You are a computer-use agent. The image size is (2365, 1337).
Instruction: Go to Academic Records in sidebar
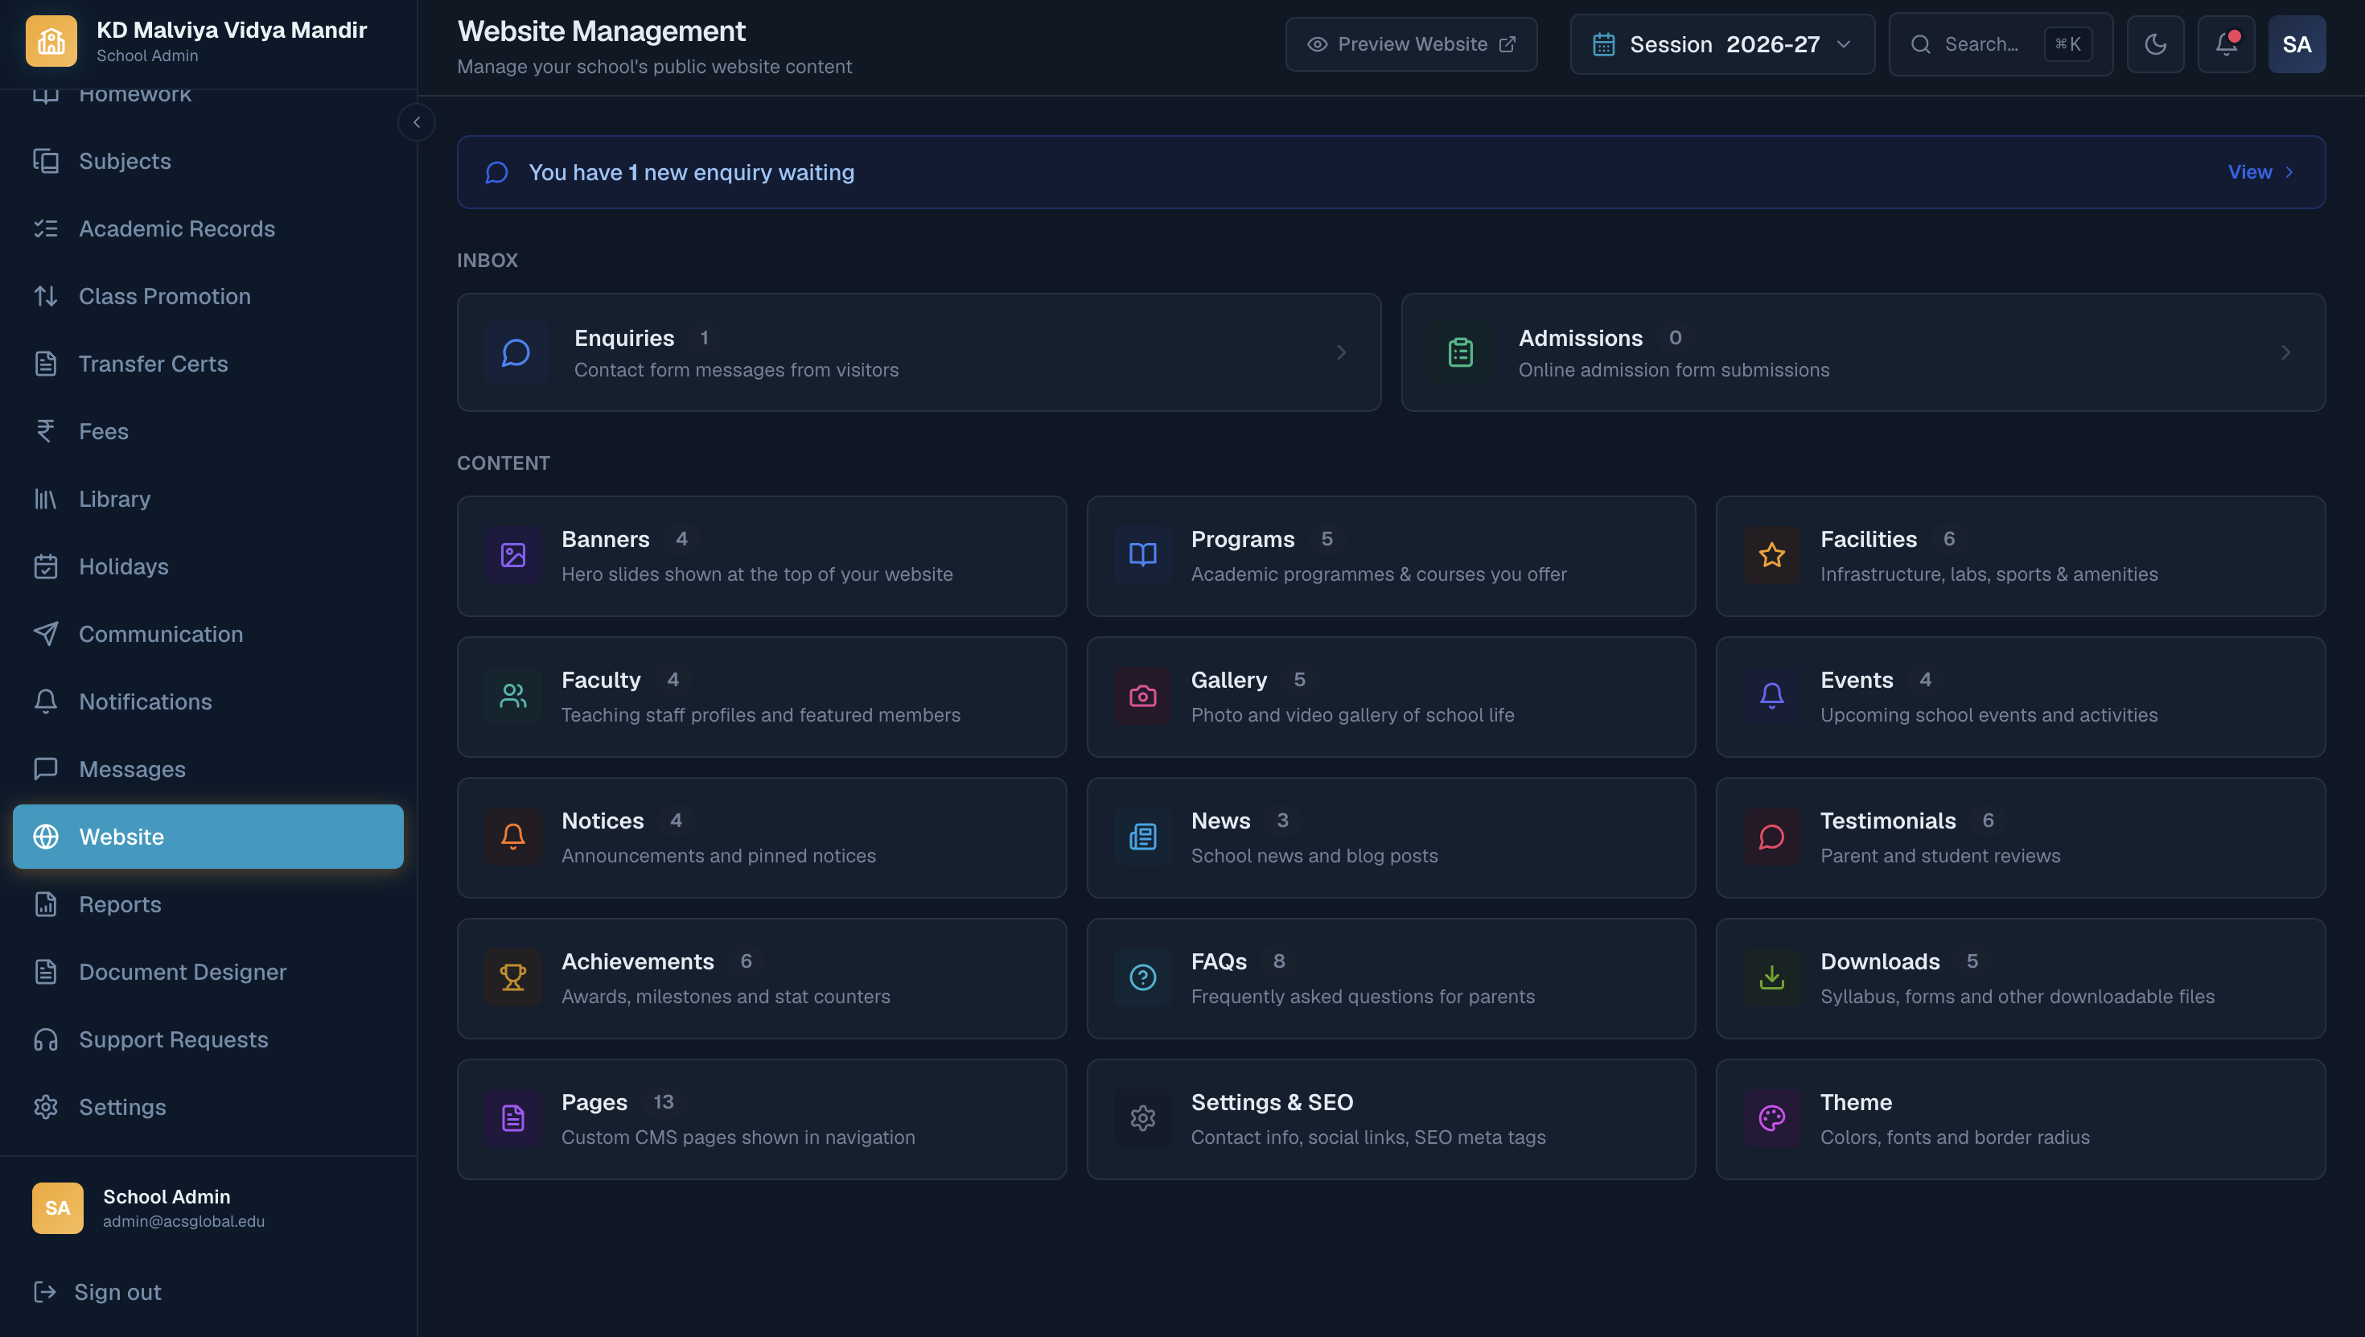[x=208, y=228]
